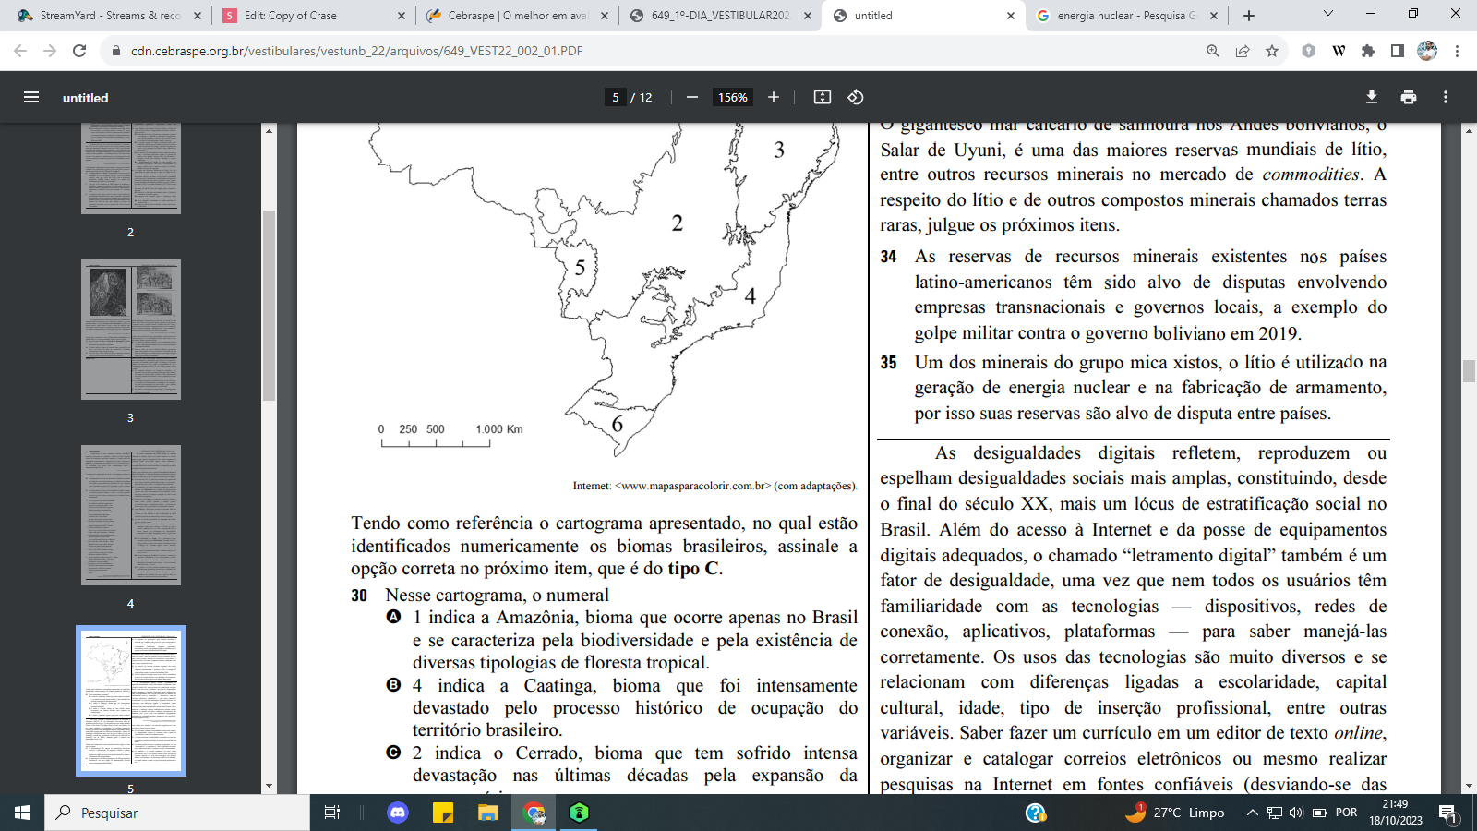This screenshot has height=831, width=1477.
Task: Open a new browser tab
Action: (1249, 16)
